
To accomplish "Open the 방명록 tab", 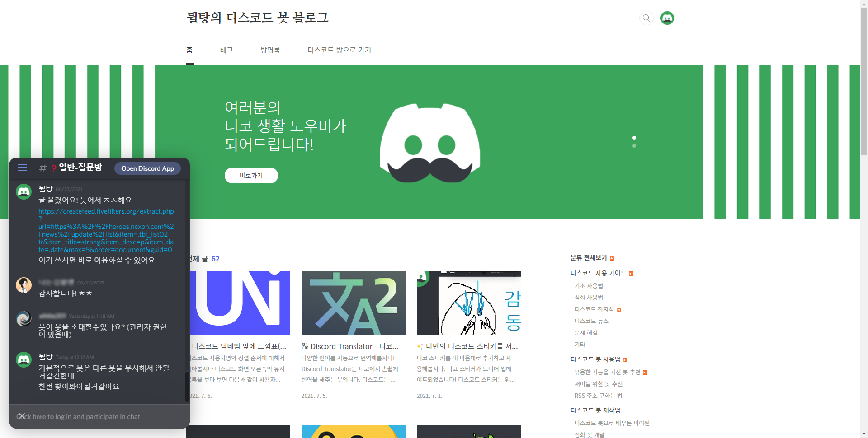I will click(270, 50).
